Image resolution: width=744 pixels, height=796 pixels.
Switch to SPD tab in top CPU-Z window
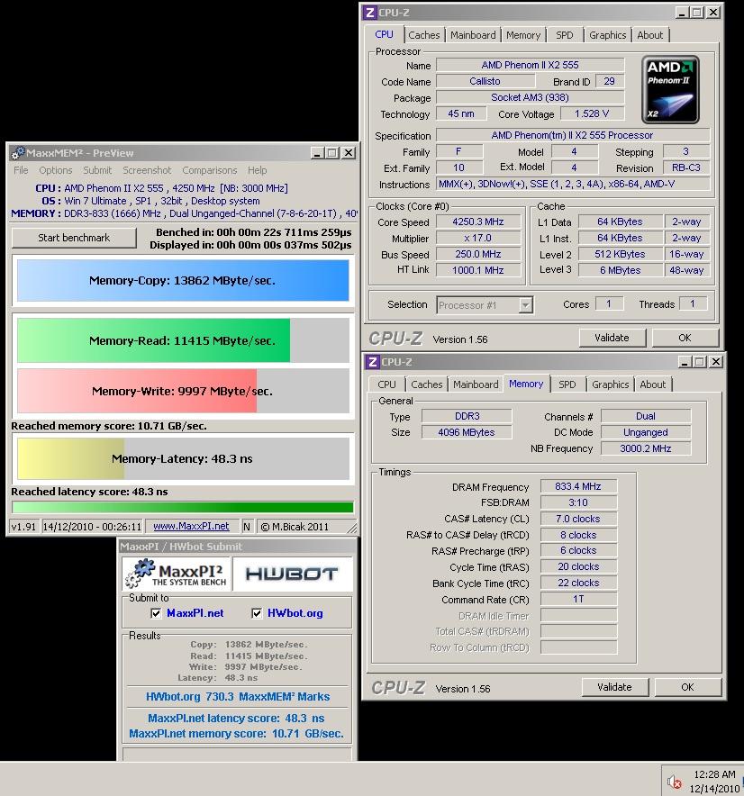tap(564, 35)
